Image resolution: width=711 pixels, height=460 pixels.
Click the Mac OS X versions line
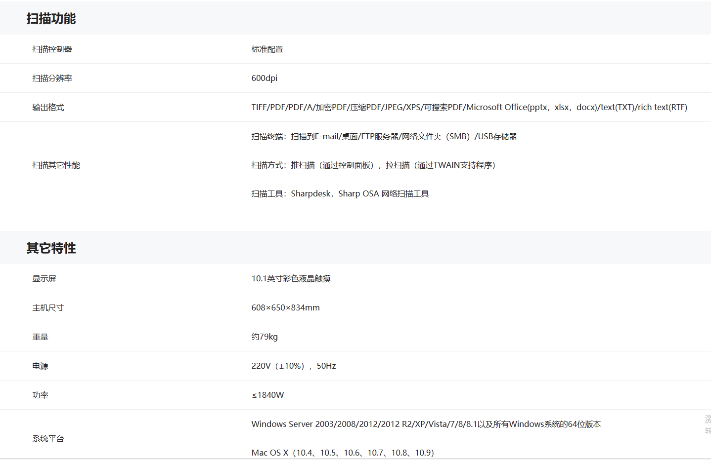[x=342, y=453]
